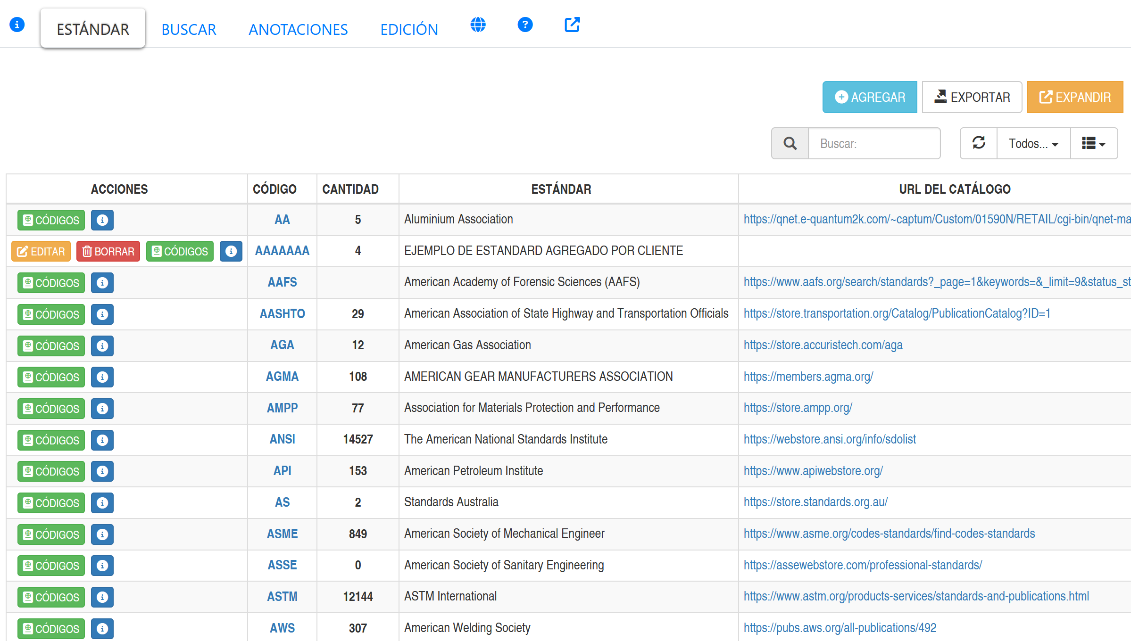1131x641 pixels.
Task: Open the globe language icon
Action: point(478,25)
